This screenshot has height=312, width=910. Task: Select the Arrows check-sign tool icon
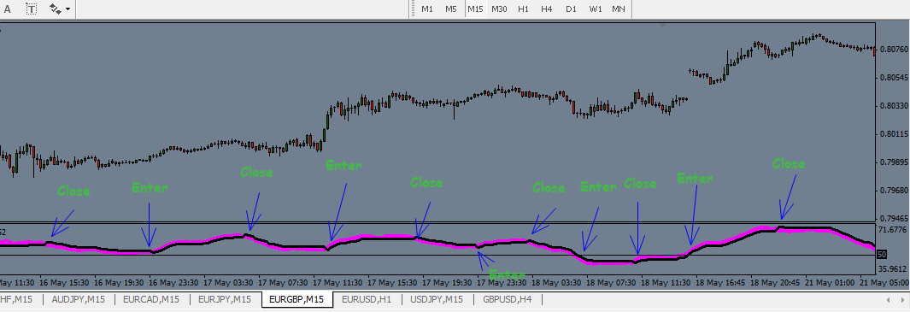pyautogui.click(x=56, y=9)
